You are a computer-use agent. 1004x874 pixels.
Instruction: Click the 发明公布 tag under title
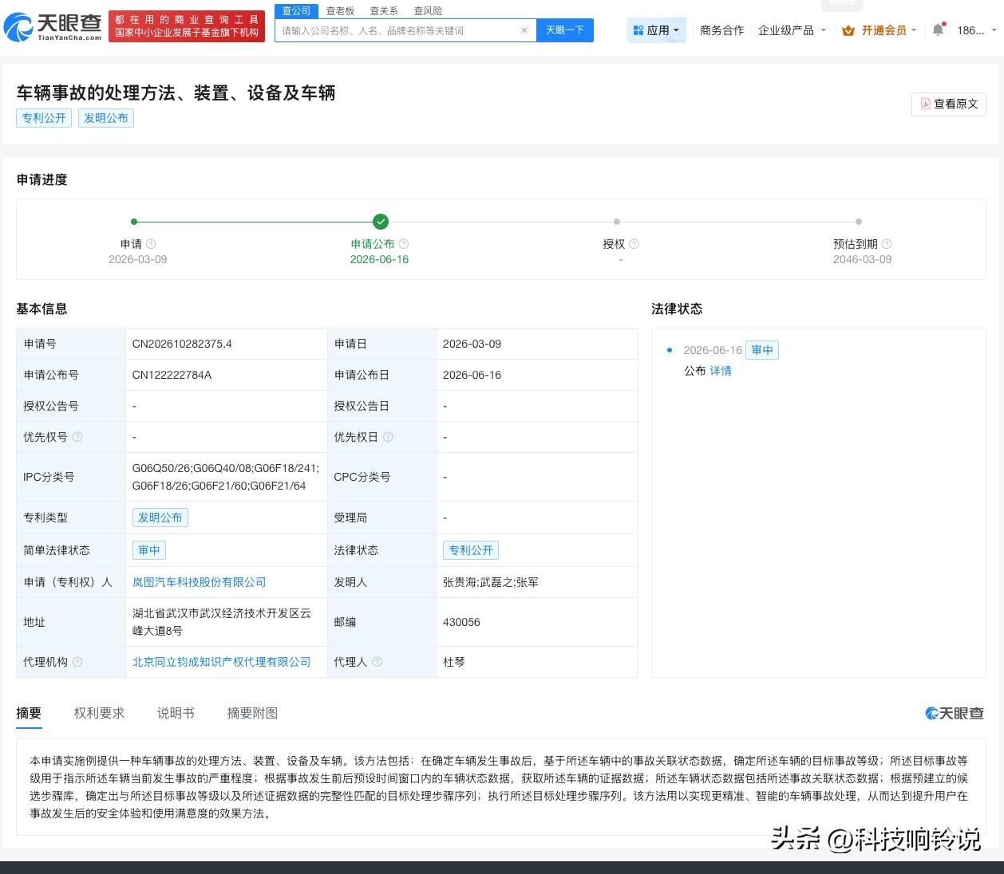106,118
